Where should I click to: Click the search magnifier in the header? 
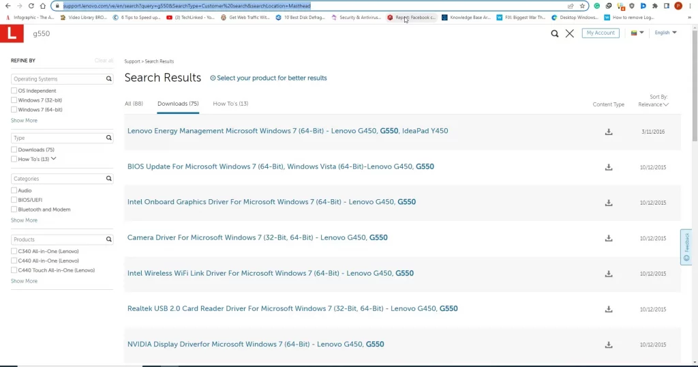point(555,33)
